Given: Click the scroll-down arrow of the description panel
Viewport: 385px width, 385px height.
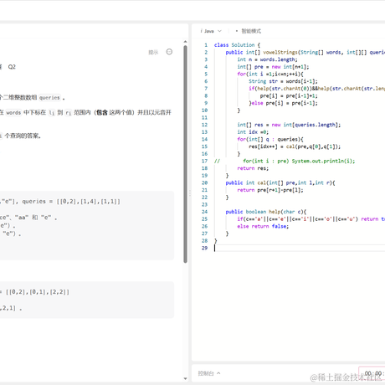Looking at the screenshot, I should pyautogui.click(x=185, y=378).
